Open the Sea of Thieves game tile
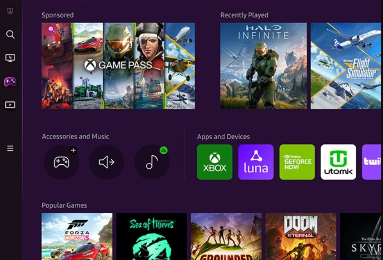Viewport: 383px width, 260px height. point(151,236)
